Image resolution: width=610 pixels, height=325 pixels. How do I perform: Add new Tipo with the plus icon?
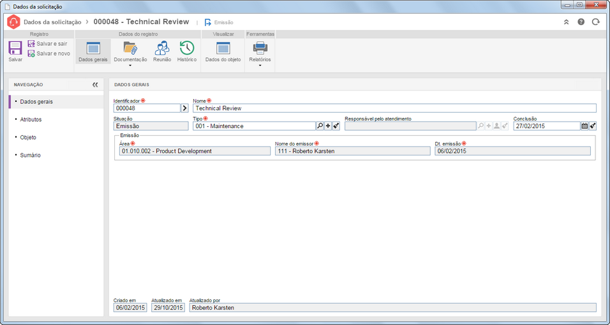tap(329, 126)
